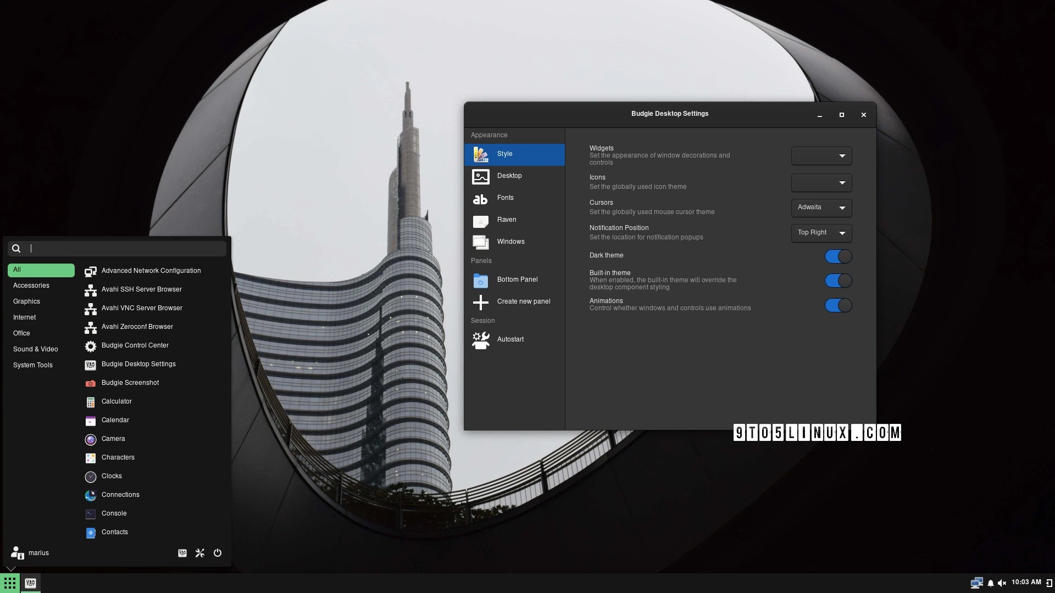This screenshot has height=593, width=1055.
Task: Click the muted volume tray icon
Action: (1002, 583)
